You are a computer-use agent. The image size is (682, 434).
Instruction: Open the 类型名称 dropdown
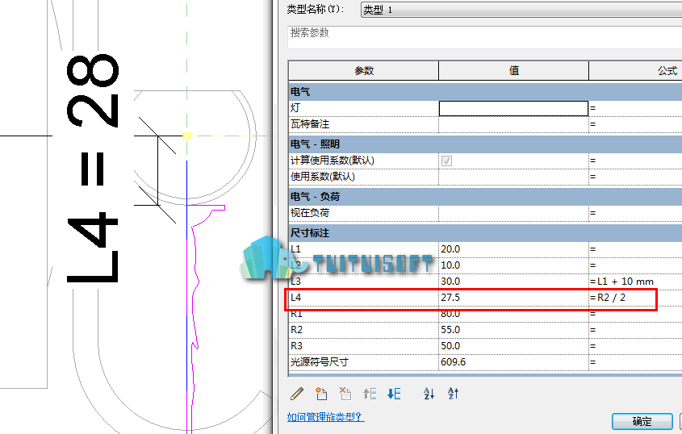(x=521, y=10)
